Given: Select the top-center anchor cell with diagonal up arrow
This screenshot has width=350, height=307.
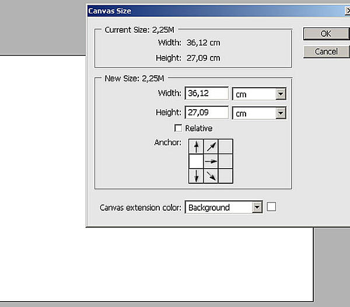Looking at the screenshot, I should [x=211, y=146].
